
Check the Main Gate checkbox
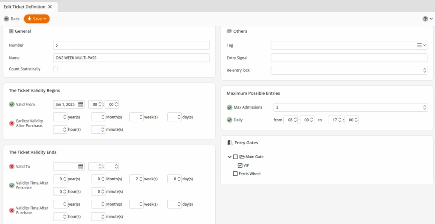pos(235,157)
